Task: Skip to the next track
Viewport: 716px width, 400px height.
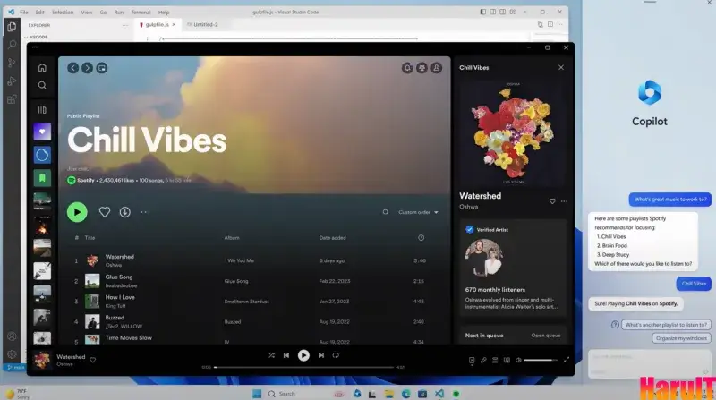Action: (321, 355)
